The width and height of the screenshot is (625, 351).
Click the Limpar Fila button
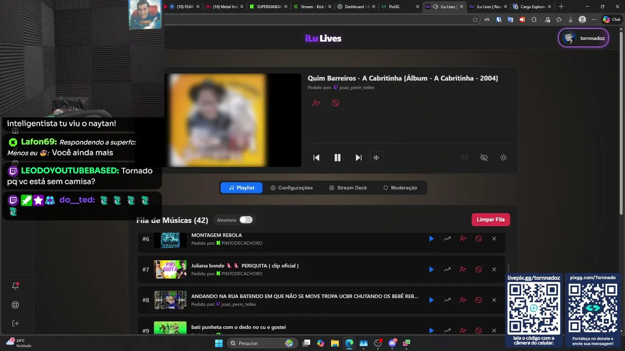(491, 219)
